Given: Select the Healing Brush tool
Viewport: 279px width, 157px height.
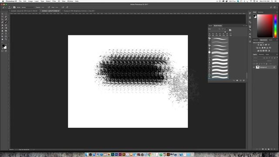Looking at the screenshot, I should pyautogui.click(x=2, y=22).
